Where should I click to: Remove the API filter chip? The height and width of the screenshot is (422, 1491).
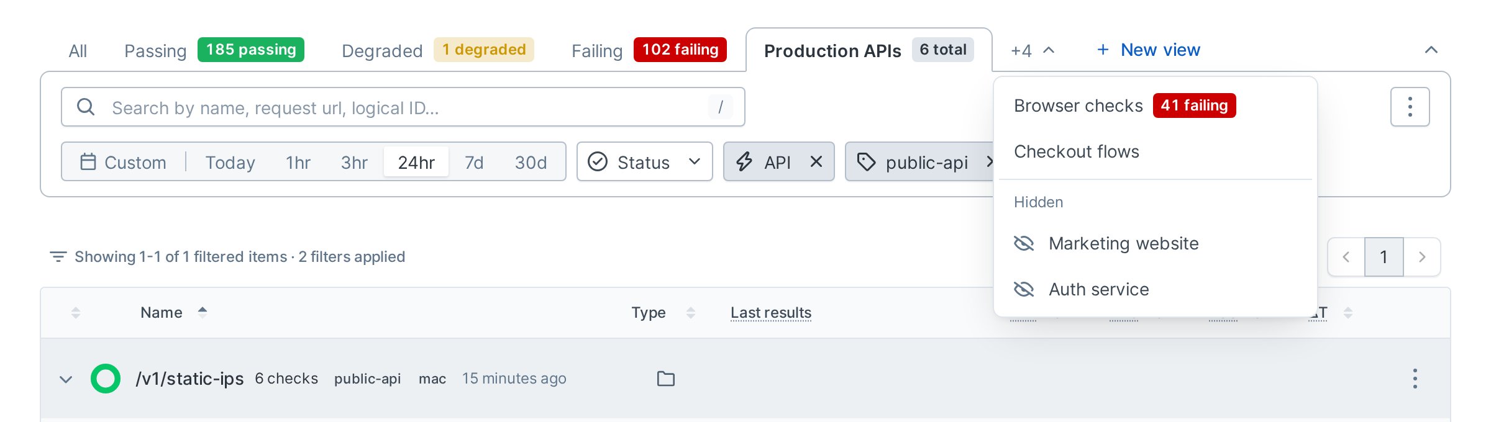(x=816, y=161)
